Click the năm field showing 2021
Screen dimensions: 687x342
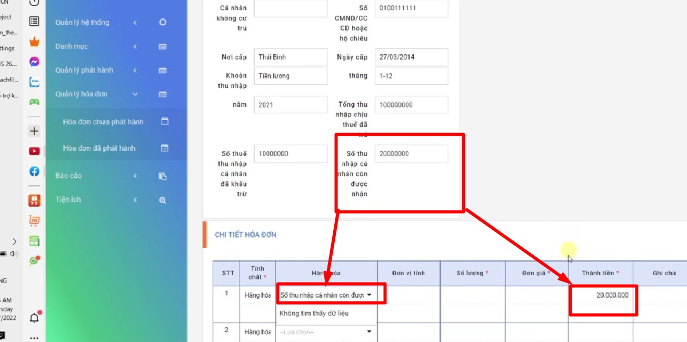(x=291, y=105)
